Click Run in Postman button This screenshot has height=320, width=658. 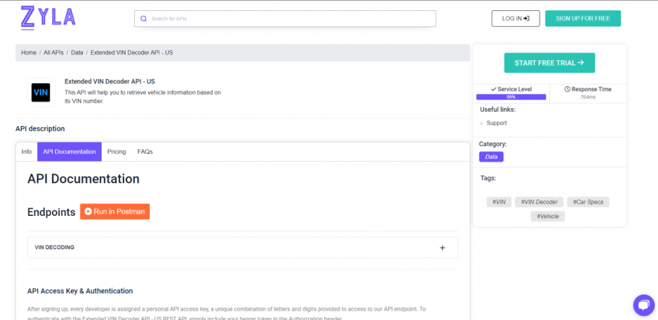point(115,212)
